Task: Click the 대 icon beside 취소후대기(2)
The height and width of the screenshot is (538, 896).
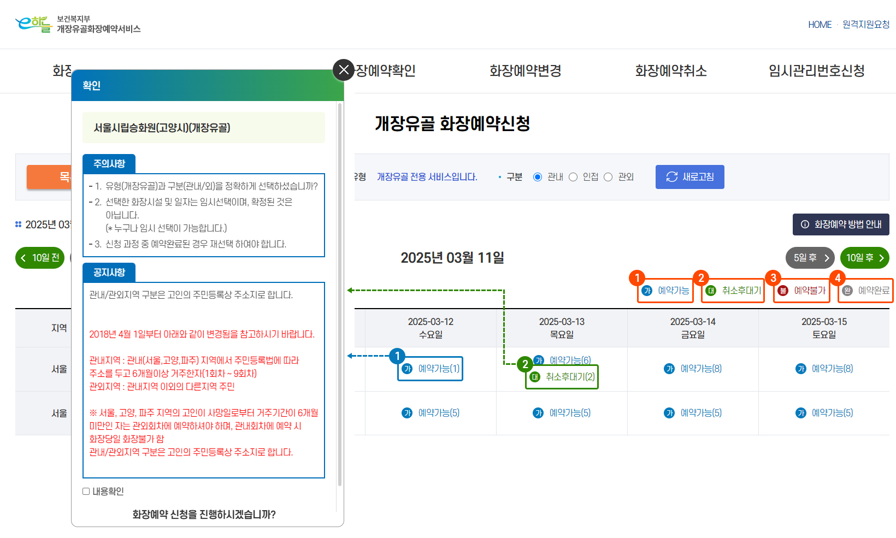Action: 535,377
